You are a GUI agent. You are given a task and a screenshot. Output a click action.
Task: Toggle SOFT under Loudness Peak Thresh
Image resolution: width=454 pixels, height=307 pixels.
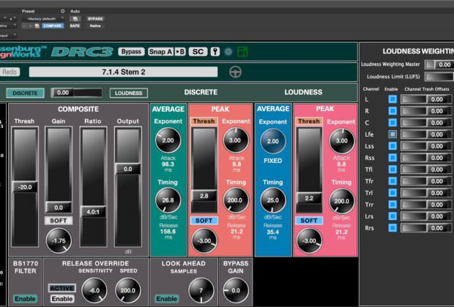coord(309,221)
